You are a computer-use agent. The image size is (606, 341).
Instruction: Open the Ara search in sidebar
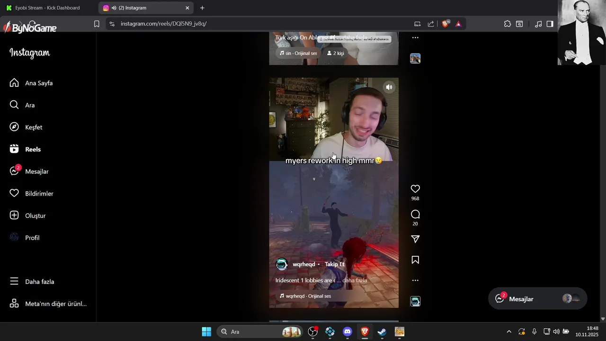point(23,105)
